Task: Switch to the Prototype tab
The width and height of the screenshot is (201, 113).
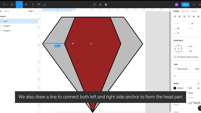Action: click(185, 11)
